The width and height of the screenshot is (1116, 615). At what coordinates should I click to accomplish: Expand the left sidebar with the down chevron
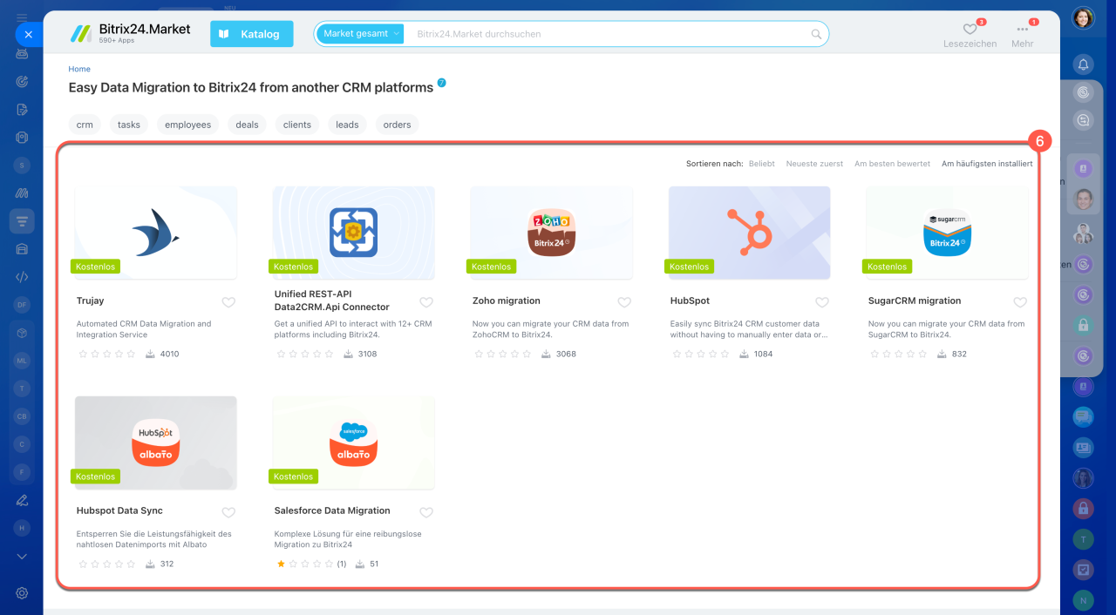point(23,557)
